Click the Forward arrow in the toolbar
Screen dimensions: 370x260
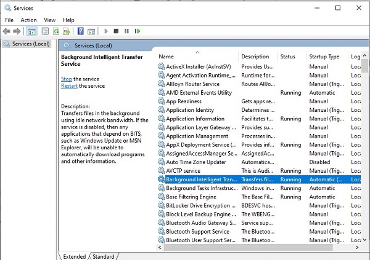point(17,31)
